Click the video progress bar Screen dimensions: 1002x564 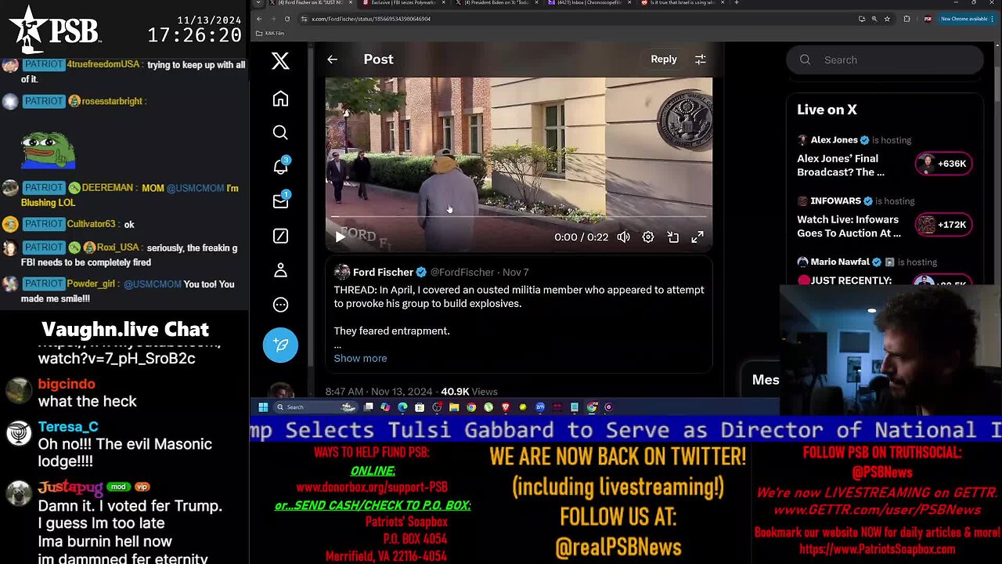[518, 217]
